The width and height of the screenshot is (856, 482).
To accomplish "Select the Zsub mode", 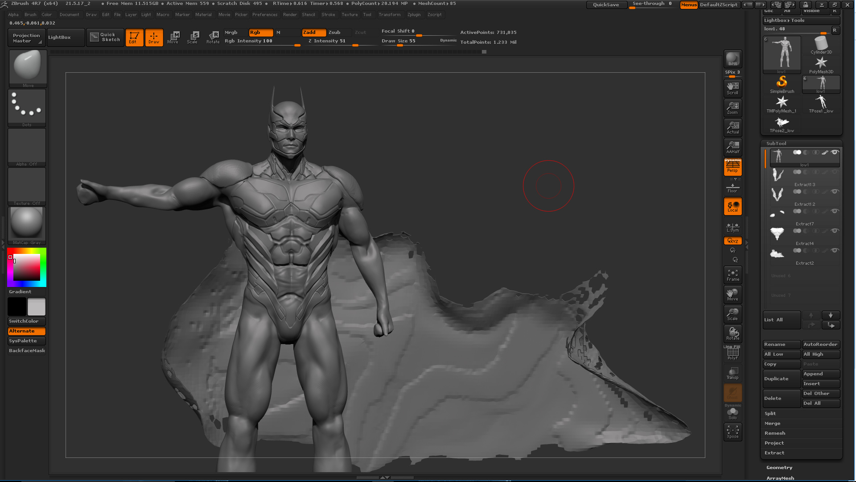I will [x=339, y=33].
